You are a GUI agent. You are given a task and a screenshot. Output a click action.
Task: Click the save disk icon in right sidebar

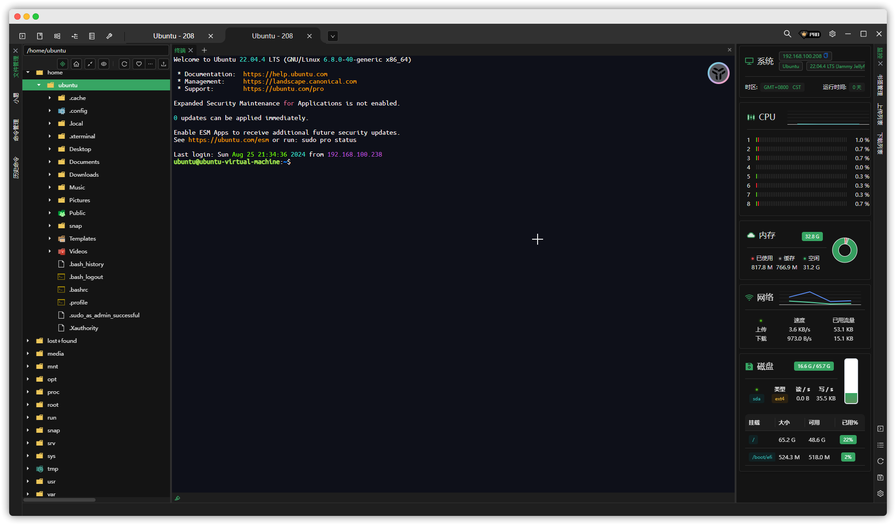tap(880, 478)
